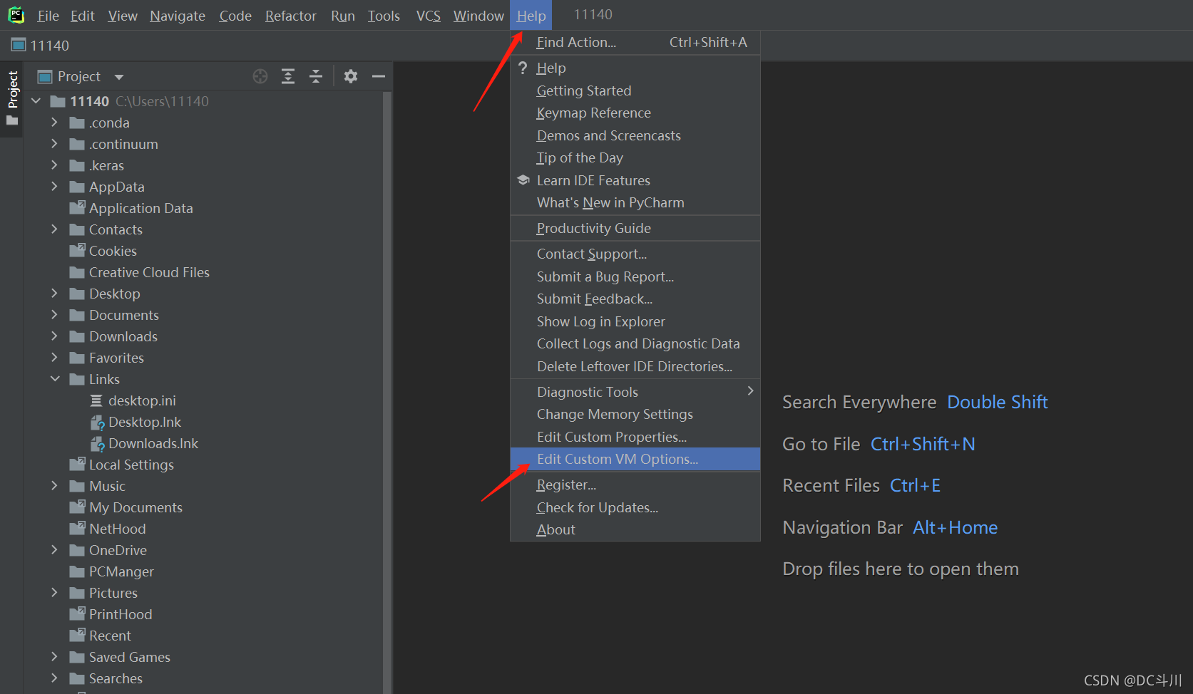The image size is (1193, 694).
Task: Click the PyCharm application logo icon
Action: pos(16,15)
